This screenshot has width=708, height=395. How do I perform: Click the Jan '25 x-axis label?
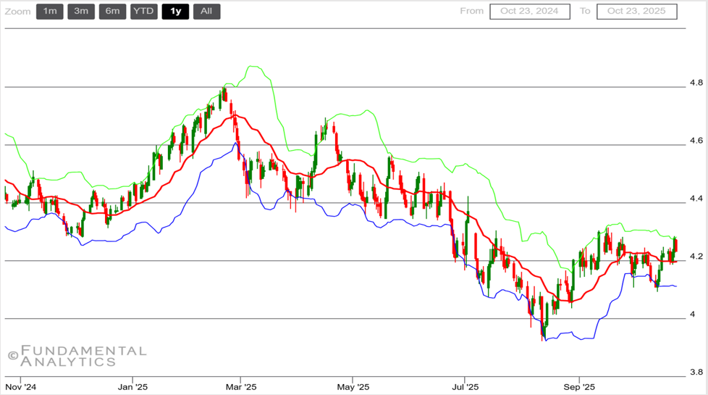pos(132,386)
